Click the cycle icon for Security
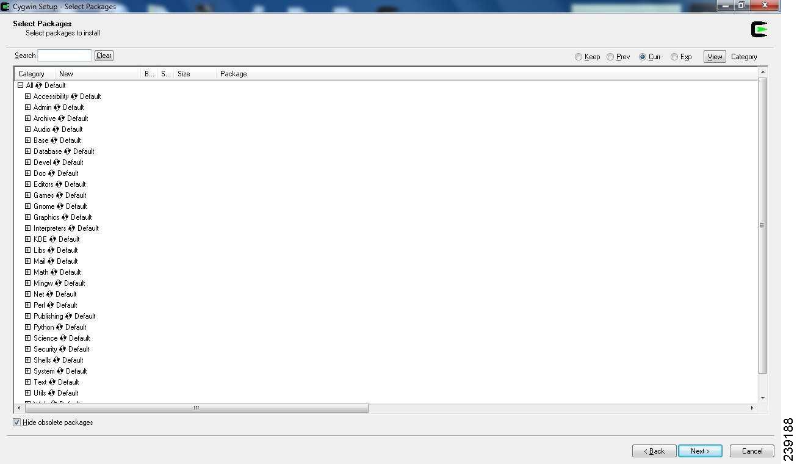 [x=63, y=349]
